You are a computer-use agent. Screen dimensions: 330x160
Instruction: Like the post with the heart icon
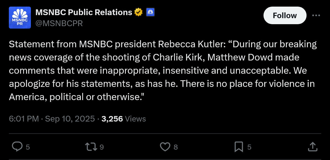165,147
